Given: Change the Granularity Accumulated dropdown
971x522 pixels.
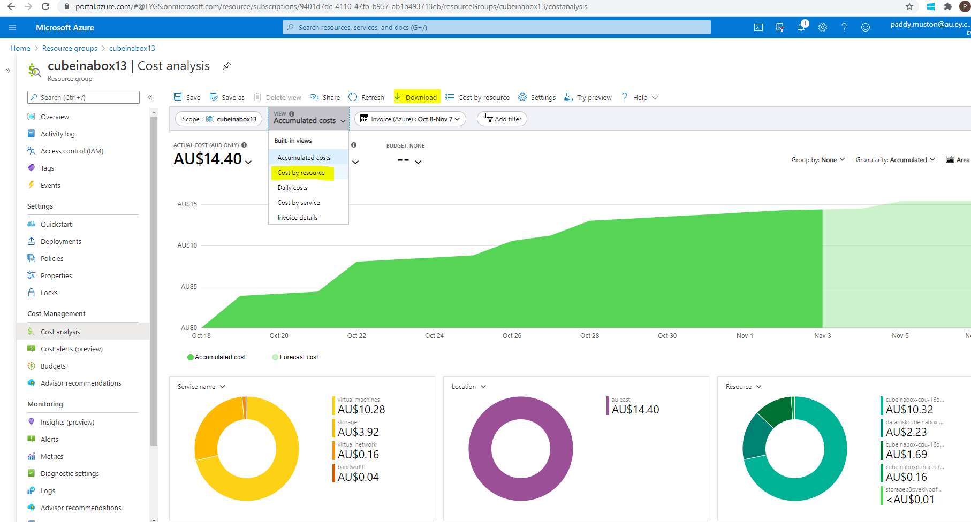Looking at the screenshot, I should 895,160.
